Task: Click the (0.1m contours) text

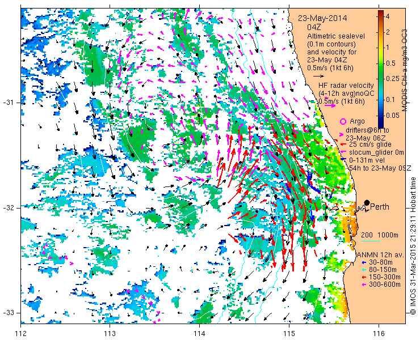Action: click(331, 44)
